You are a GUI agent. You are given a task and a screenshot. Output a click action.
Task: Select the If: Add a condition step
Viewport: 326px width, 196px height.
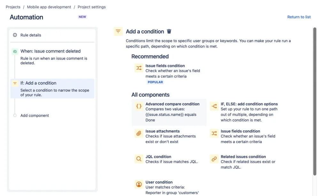[52, 88]
